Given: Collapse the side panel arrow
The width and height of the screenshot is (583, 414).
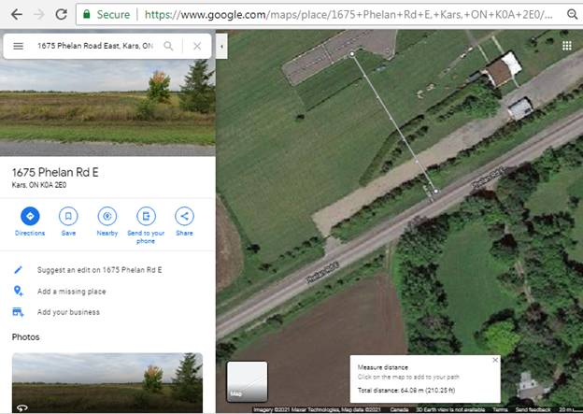Looking at the screenshot, I should 221,46.
